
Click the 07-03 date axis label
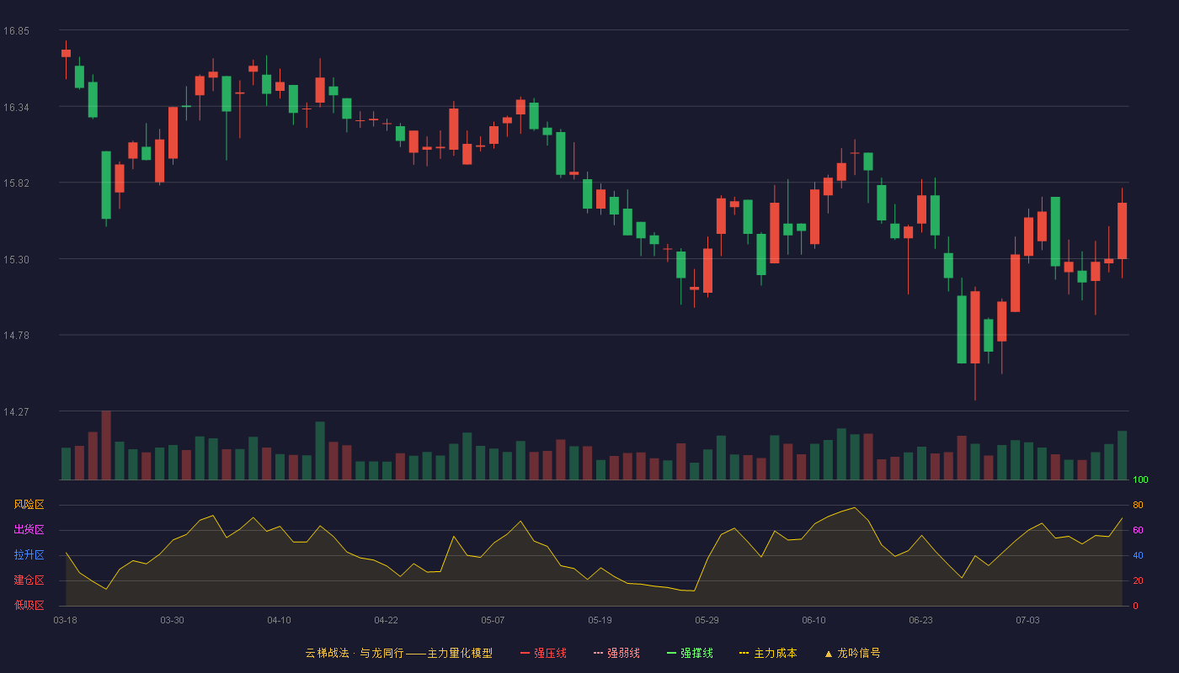click(1027, 620)
